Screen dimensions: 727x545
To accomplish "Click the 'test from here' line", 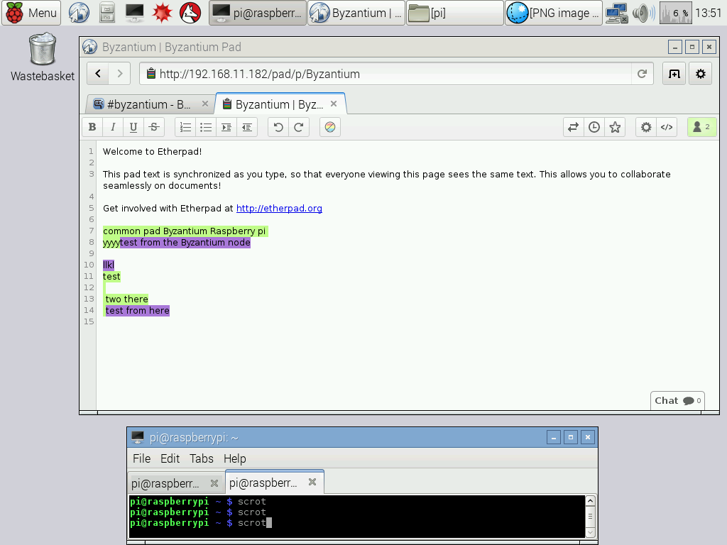I will pyautogui.click(x=137, y=311).
